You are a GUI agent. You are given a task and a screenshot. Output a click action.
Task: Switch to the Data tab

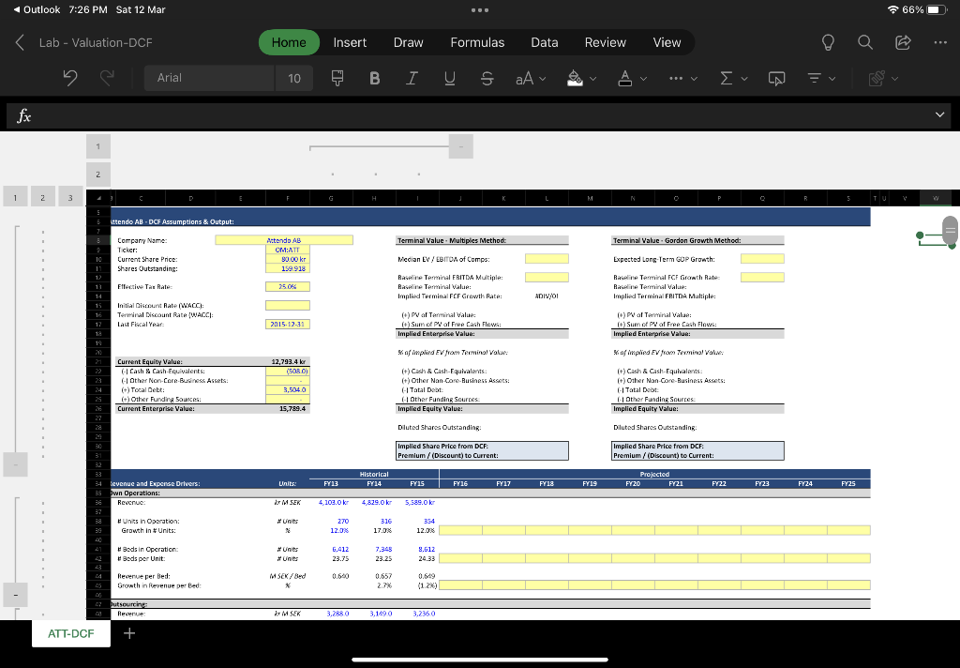tap(545, 42)
